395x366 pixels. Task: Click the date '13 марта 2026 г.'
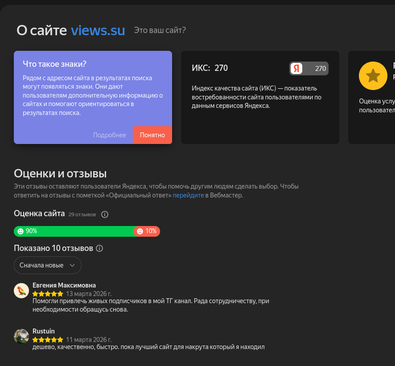tap(89, 294)
